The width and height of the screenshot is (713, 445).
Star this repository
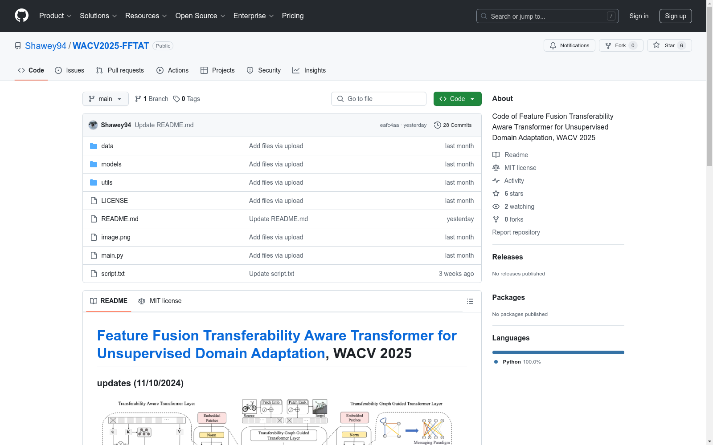[669, 45]
